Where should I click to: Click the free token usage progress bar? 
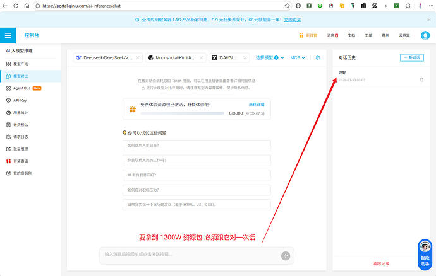tap(182, 113)
